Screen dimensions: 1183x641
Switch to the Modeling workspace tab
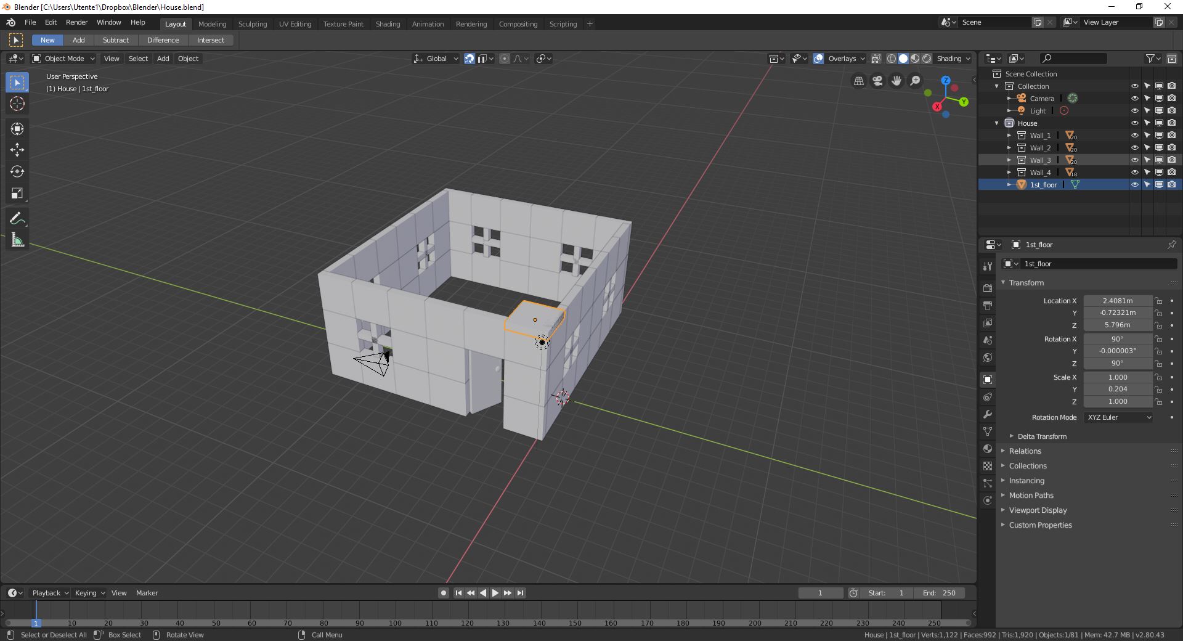(x=212, y=24)
